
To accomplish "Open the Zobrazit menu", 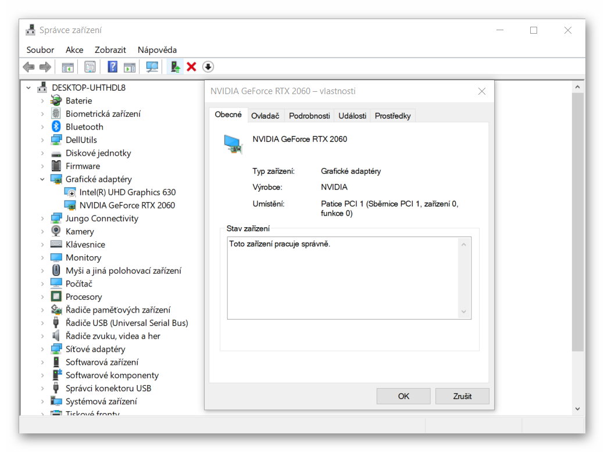I will point(110,50).
